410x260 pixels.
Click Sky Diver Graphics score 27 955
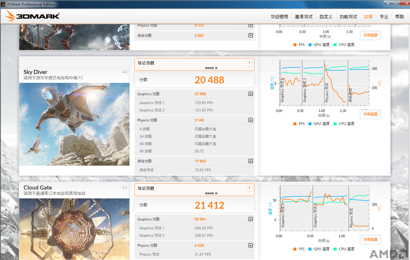click(200, 94)
